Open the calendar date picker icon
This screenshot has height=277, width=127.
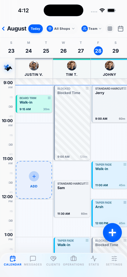tap(121, 29)
